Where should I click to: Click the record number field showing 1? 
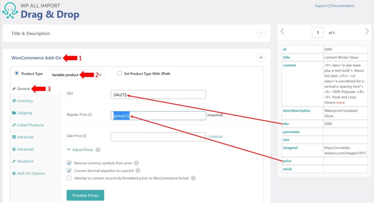click(318, 32)
